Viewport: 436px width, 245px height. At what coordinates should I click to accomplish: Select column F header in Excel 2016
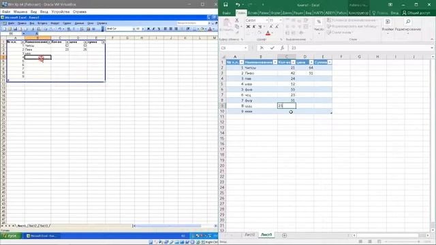341,56
